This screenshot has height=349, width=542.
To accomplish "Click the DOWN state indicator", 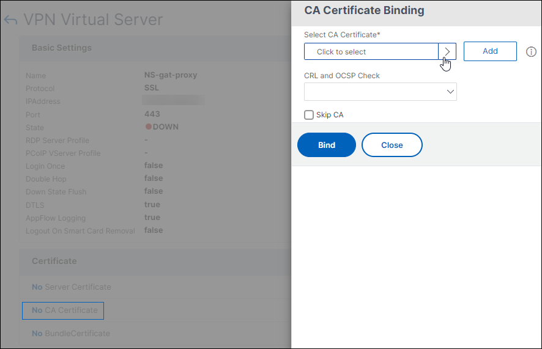I will click(161, 127).
